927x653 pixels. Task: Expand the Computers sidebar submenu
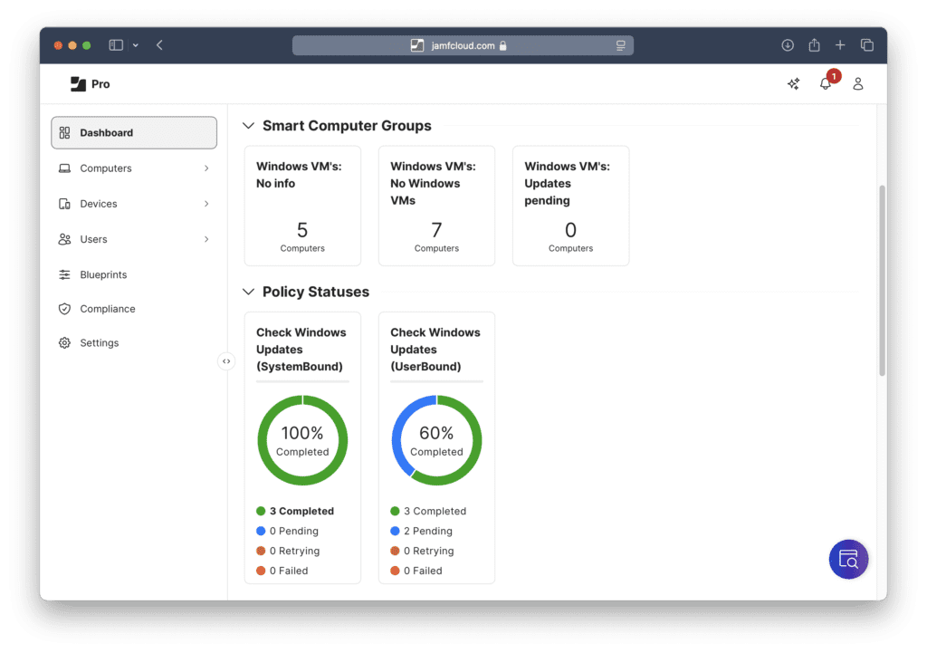click(x=206, y=168)
